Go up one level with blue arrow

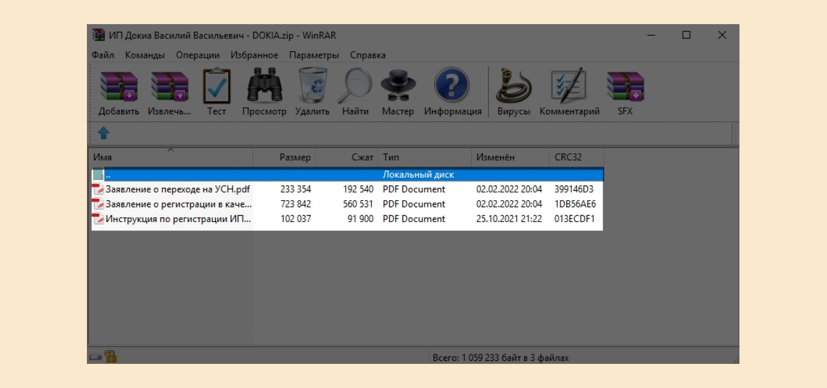click(x=104, y=133)
